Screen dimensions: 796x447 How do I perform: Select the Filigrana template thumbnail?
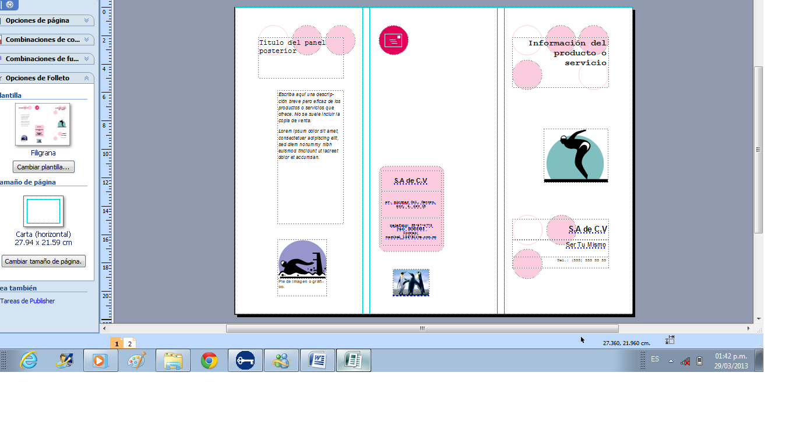click(x=43, y=123)
